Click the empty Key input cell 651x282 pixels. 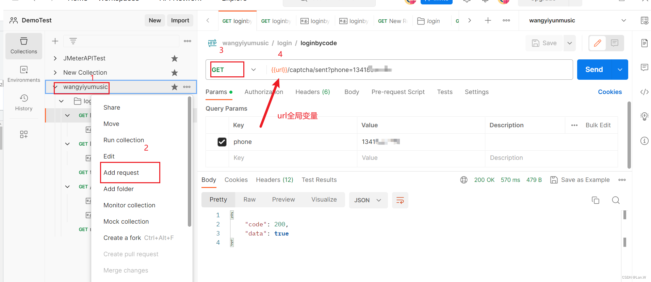[x=293, y=158]
